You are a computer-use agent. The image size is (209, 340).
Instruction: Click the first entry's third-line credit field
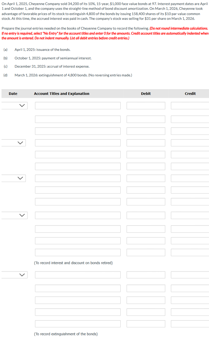tap(190, 131)
